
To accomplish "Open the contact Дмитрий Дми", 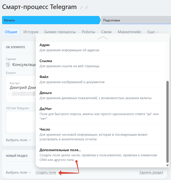I will click(x=23, y=88).
